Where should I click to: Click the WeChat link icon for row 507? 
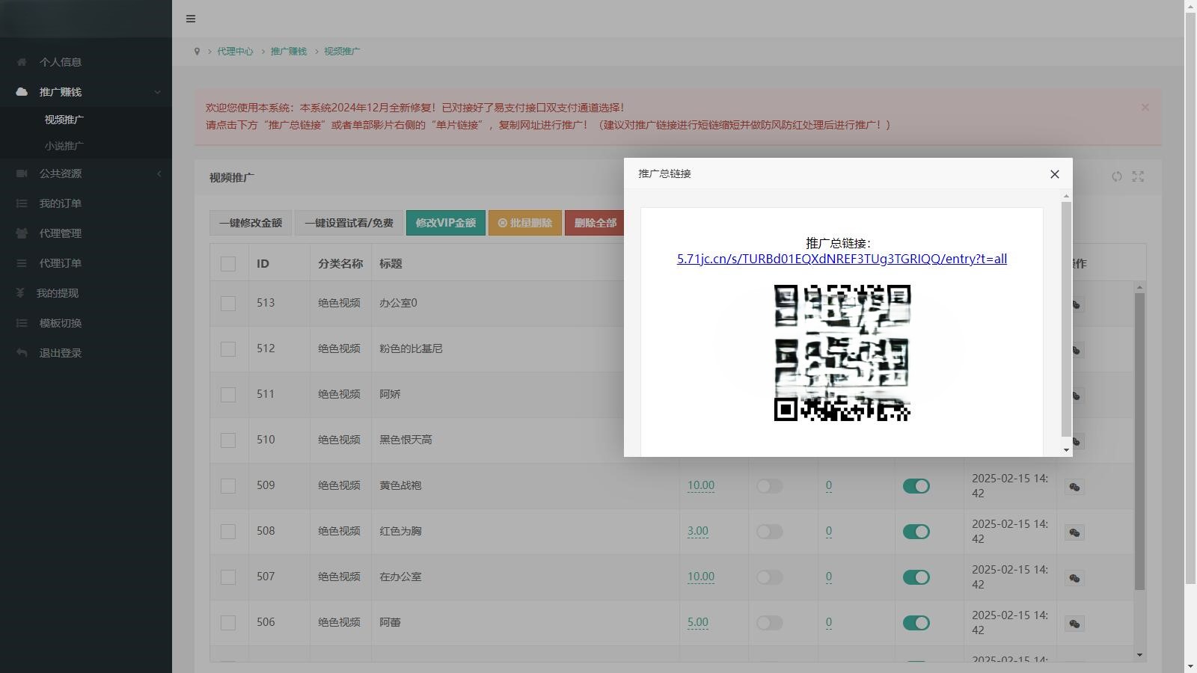[1074, 579]
